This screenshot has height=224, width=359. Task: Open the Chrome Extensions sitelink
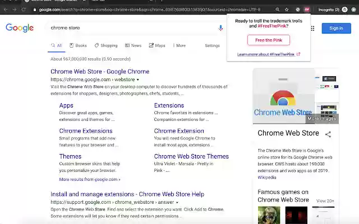[x=86, y=130]
